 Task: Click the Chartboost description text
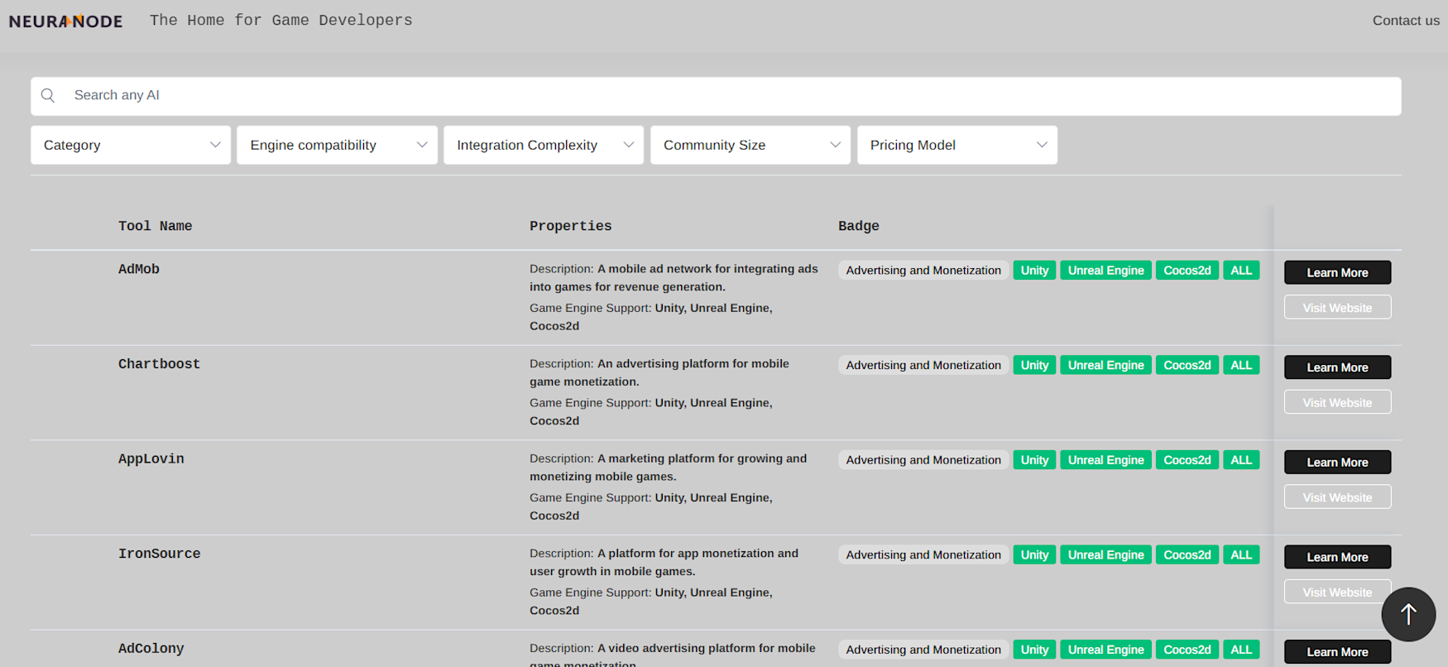tap(659, 372)
